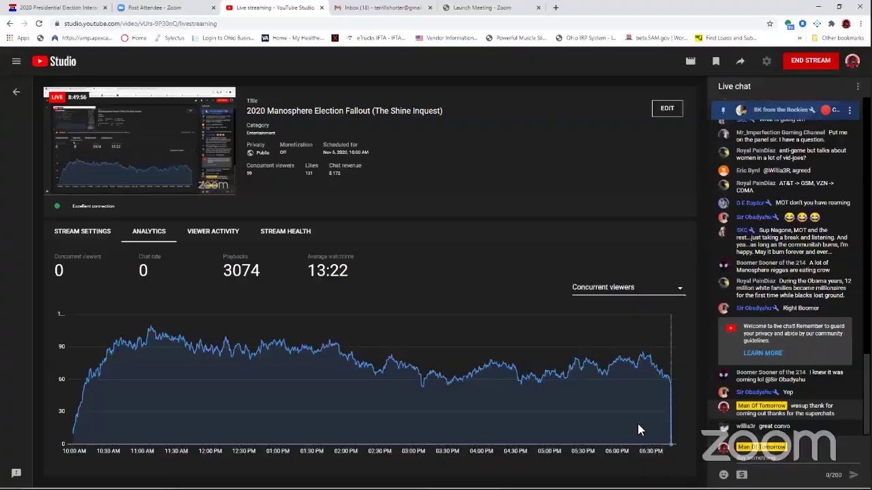Switch to the Gmail Inbox browser tab
The width and height of the screenshot is (872, 490).
pyautogui.click(x=383, y=7)
